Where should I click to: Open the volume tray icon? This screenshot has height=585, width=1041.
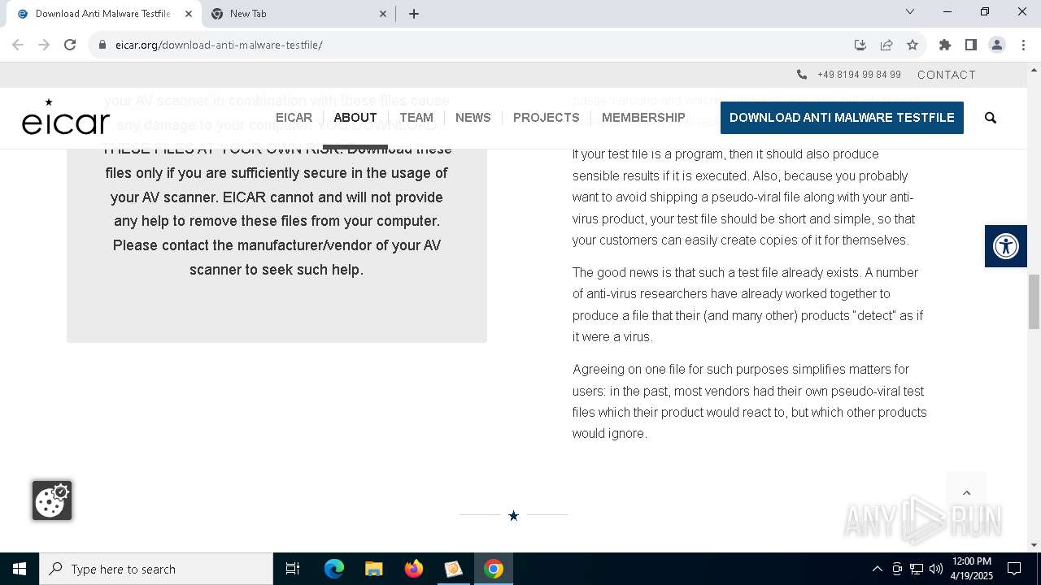[935, 569]
